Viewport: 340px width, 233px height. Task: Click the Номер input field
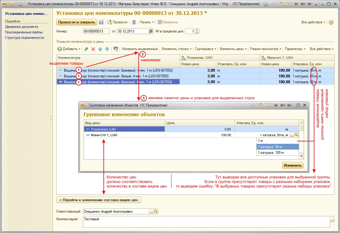click(x=96, y=31)
